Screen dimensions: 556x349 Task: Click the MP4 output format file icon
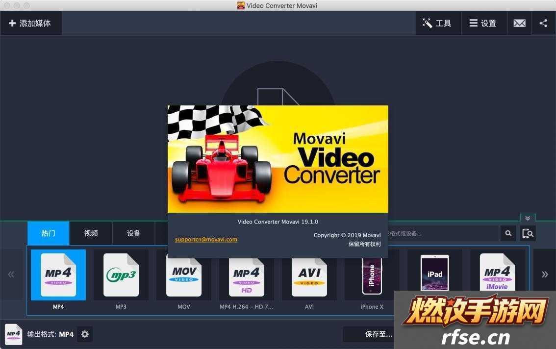click(x=13, y=334)
